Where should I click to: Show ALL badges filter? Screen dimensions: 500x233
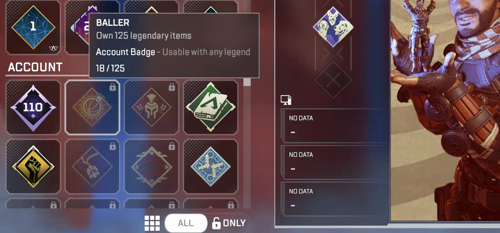[x=186, y=223]
